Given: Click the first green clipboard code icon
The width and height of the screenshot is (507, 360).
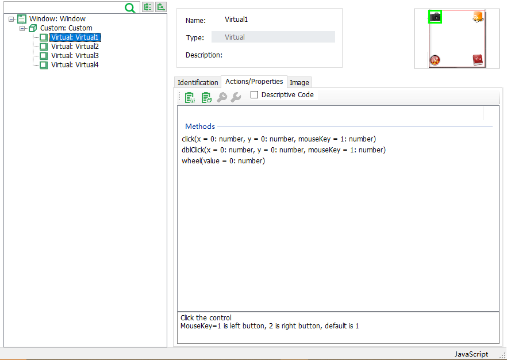Looking at the screenshot, I should [x=190, y=98].
